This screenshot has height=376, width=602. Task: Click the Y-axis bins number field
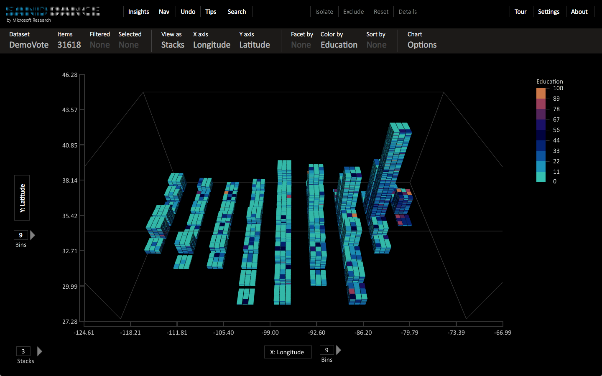point(21,235)
